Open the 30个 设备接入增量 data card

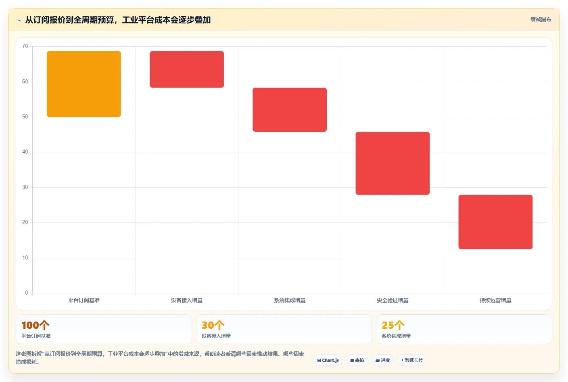click(284, 329)
